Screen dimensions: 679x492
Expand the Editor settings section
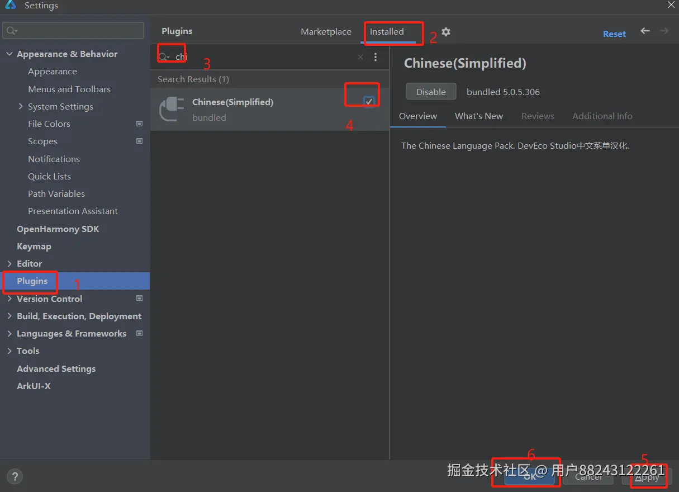point(9,263)
